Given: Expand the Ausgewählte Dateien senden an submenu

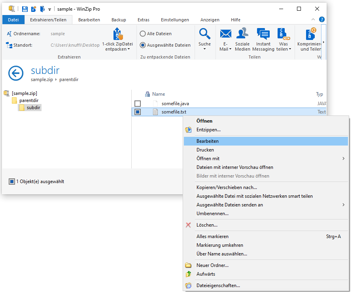Looking at the screenshot, I should (266, 205).
